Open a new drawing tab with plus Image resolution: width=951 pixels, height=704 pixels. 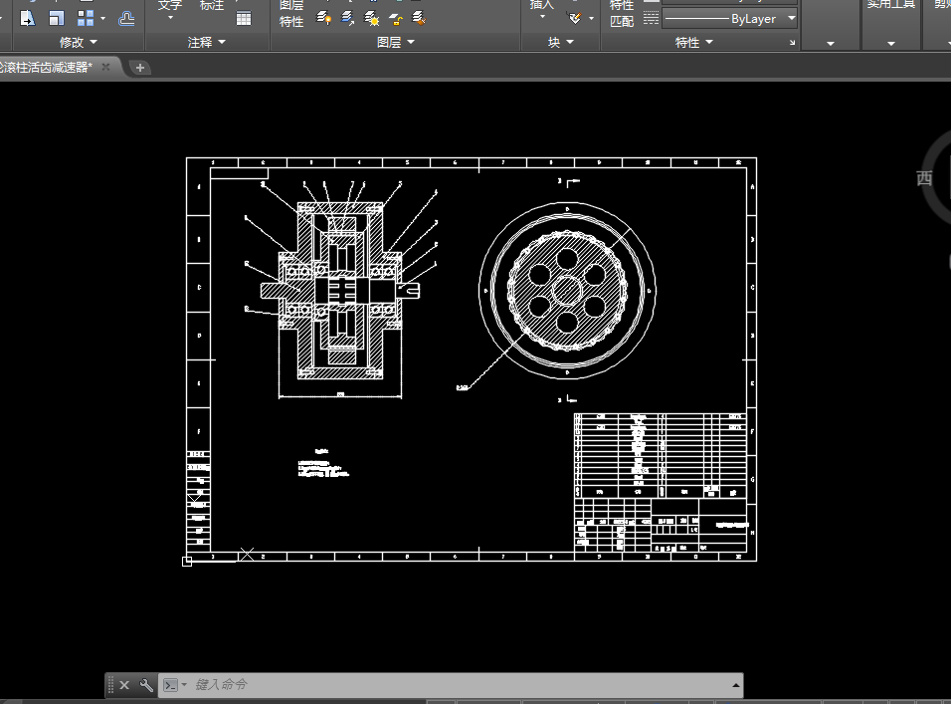pyautogui.click(x=140, y=68)
